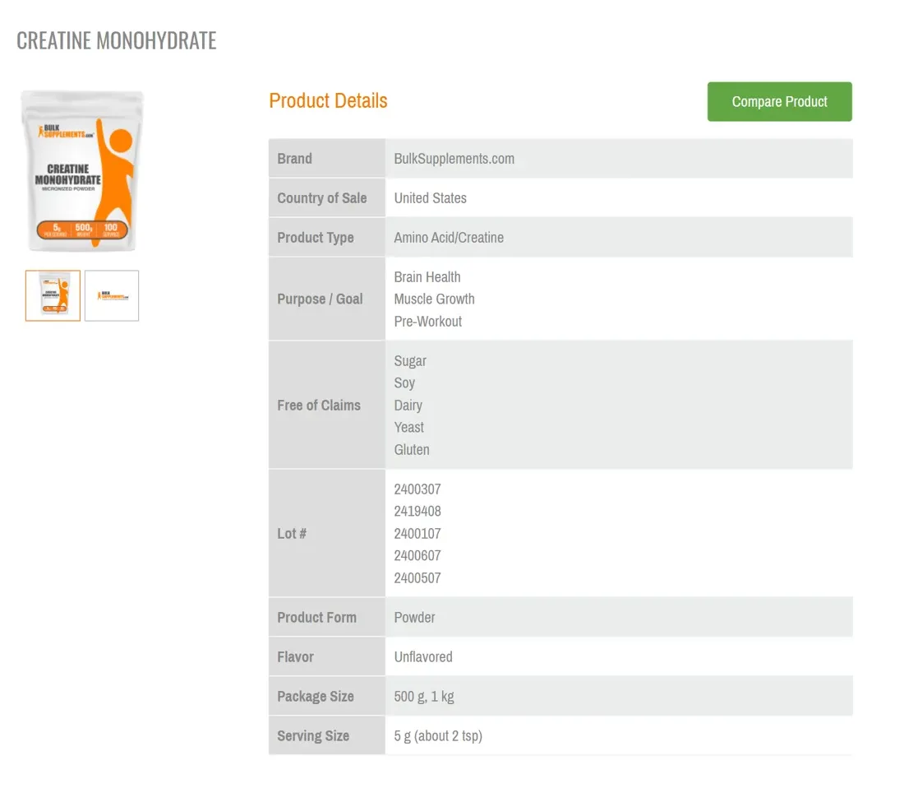904x788 pixels.
Task: Click the 500 g, 1 kg package size
Action: (x=424, y=696)
